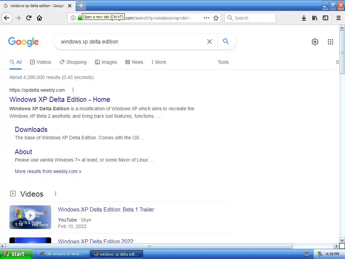Screen dimensions: 345x259
Task: Open the About sitelink
Action: (x=23, y=151)
